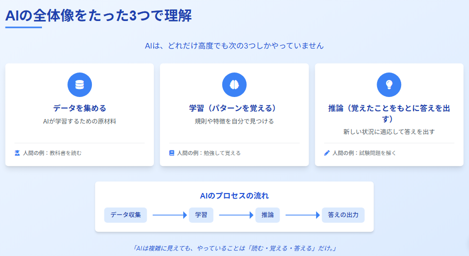Click the arrow pointing to 答えの出力
The height and width of the screenshot is (256, 469).
(x=302, y=215)
